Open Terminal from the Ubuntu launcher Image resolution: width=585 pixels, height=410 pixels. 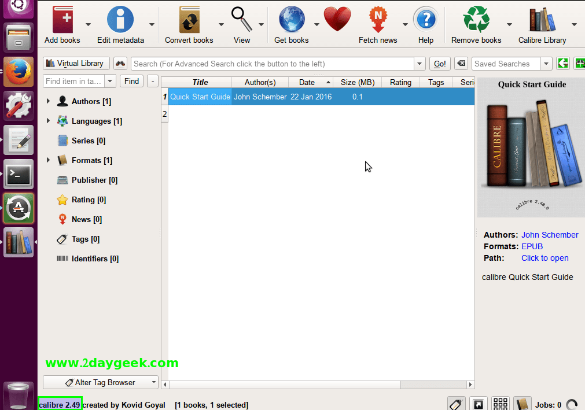tap(19, 174)
